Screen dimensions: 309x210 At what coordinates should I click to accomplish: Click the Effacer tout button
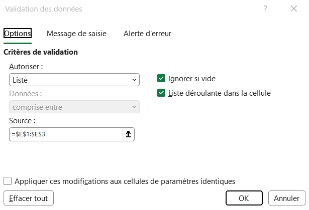(29, 198)
